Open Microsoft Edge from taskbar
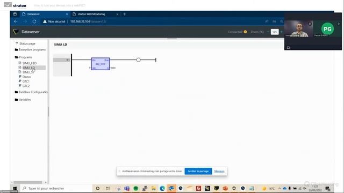 [162, 188]
